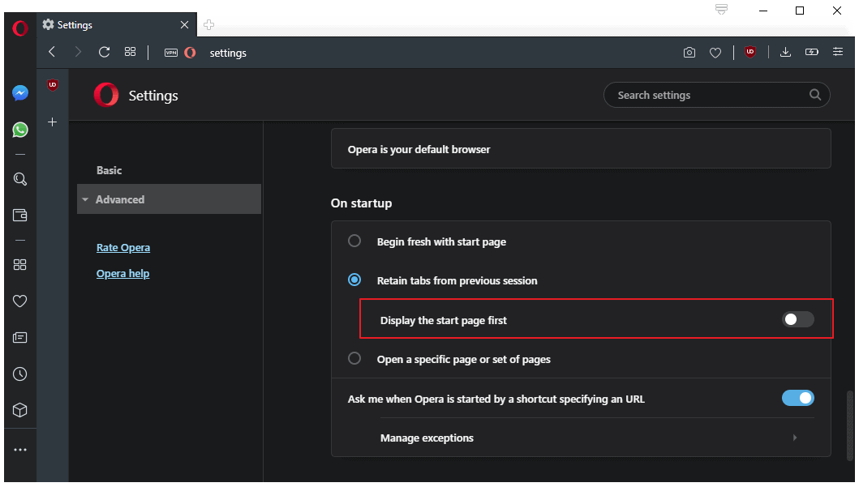859x487 pixels.
Task: Go forward with the forward arrow
Action: pos(78,52)
